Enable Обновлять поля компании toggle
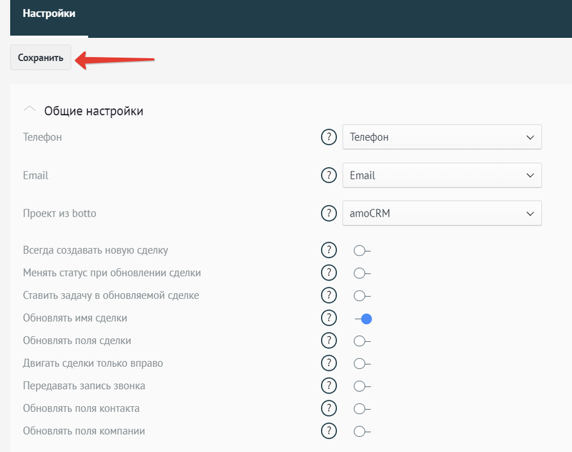 362,431
